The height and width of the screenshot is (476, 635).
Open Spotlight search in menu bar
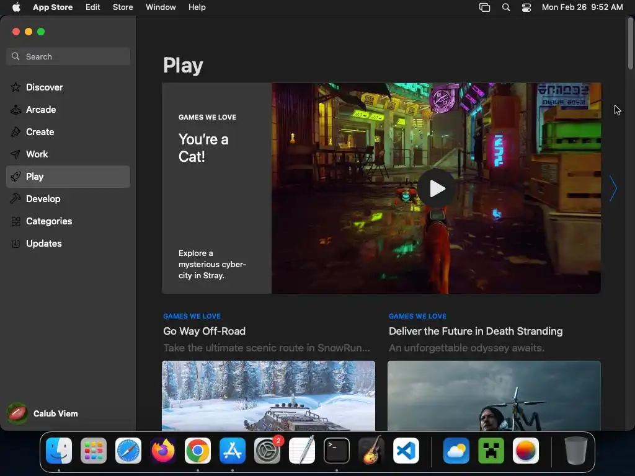506,7
